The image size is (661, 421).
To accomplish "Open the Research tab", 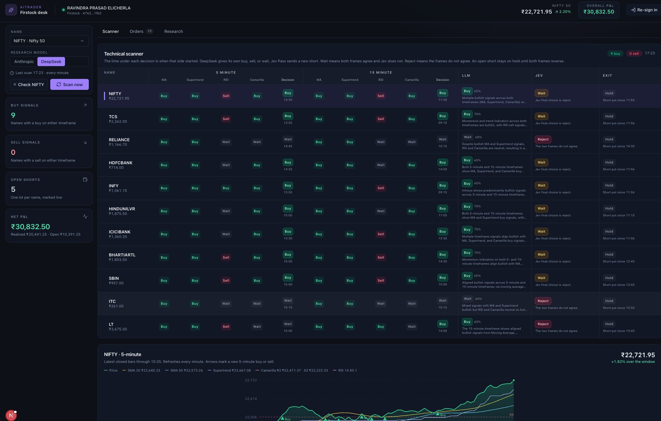I will tap(173, 31).
